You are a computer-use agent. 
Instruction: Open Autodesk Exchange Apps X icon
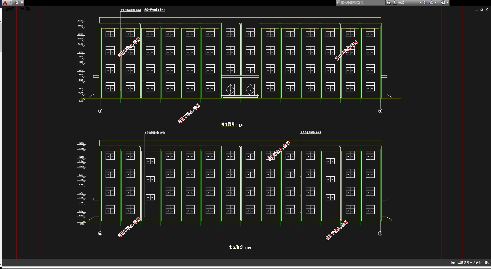pos(425,3)
